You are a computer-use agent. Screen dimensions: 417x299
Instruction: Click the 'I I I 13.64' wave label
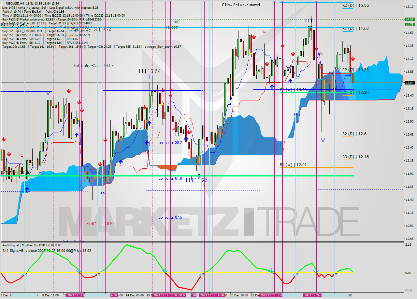click(150, 71)
